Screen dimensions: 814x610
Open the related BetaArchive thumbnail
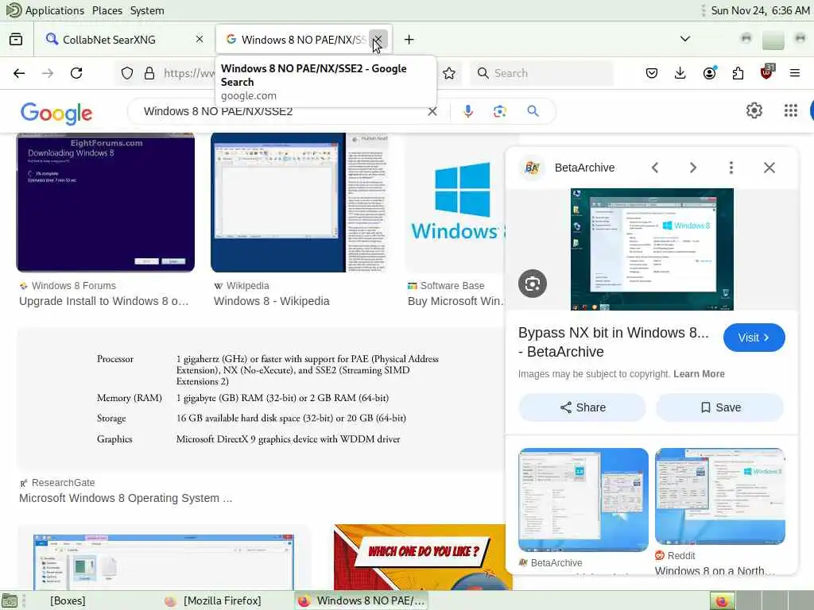[583, 500]
